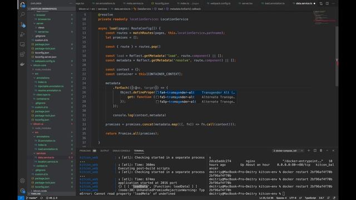The width and height of the screenshot is (356, 200).
Task: Maximize the panel with the caret icon
Action: tap(327, 151)
